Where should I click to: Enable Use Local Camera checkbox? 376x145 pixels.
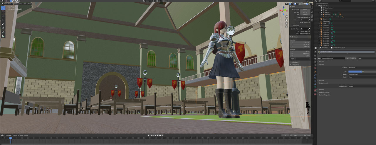(309, 18)
